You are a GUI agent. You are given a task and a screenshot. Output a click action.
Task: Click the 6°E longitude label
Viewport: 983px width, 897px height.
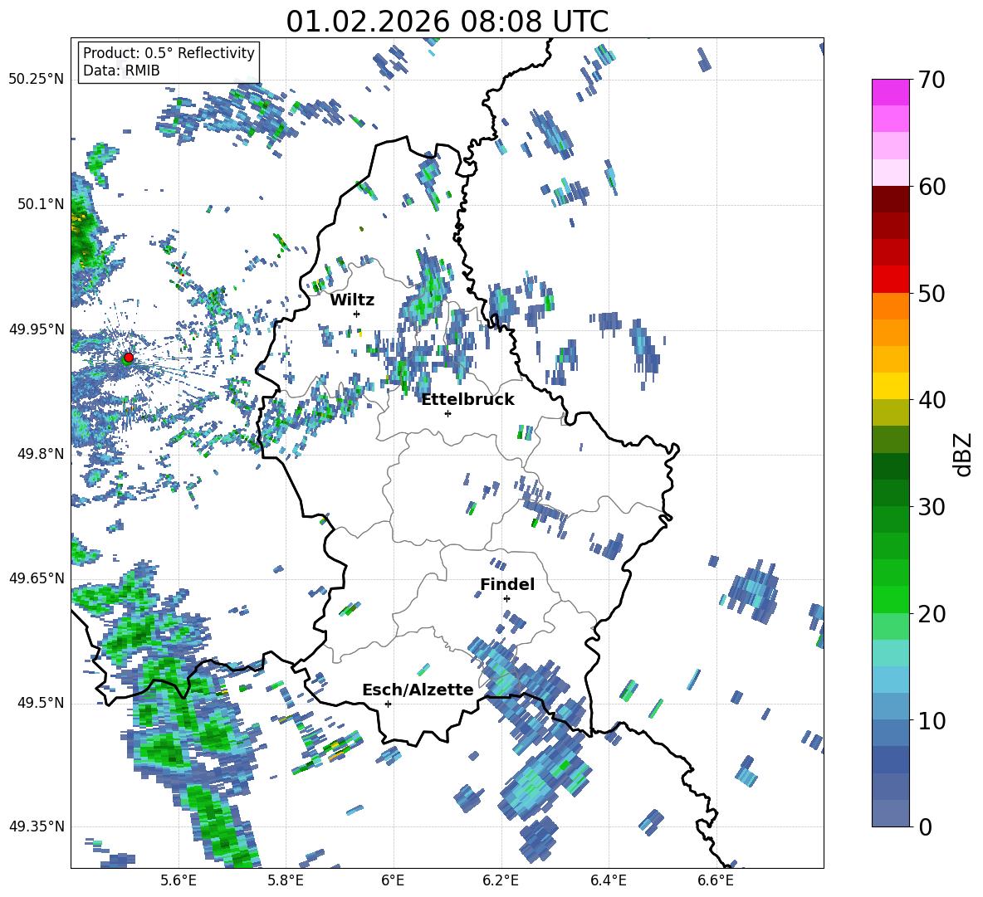point(393,880)
